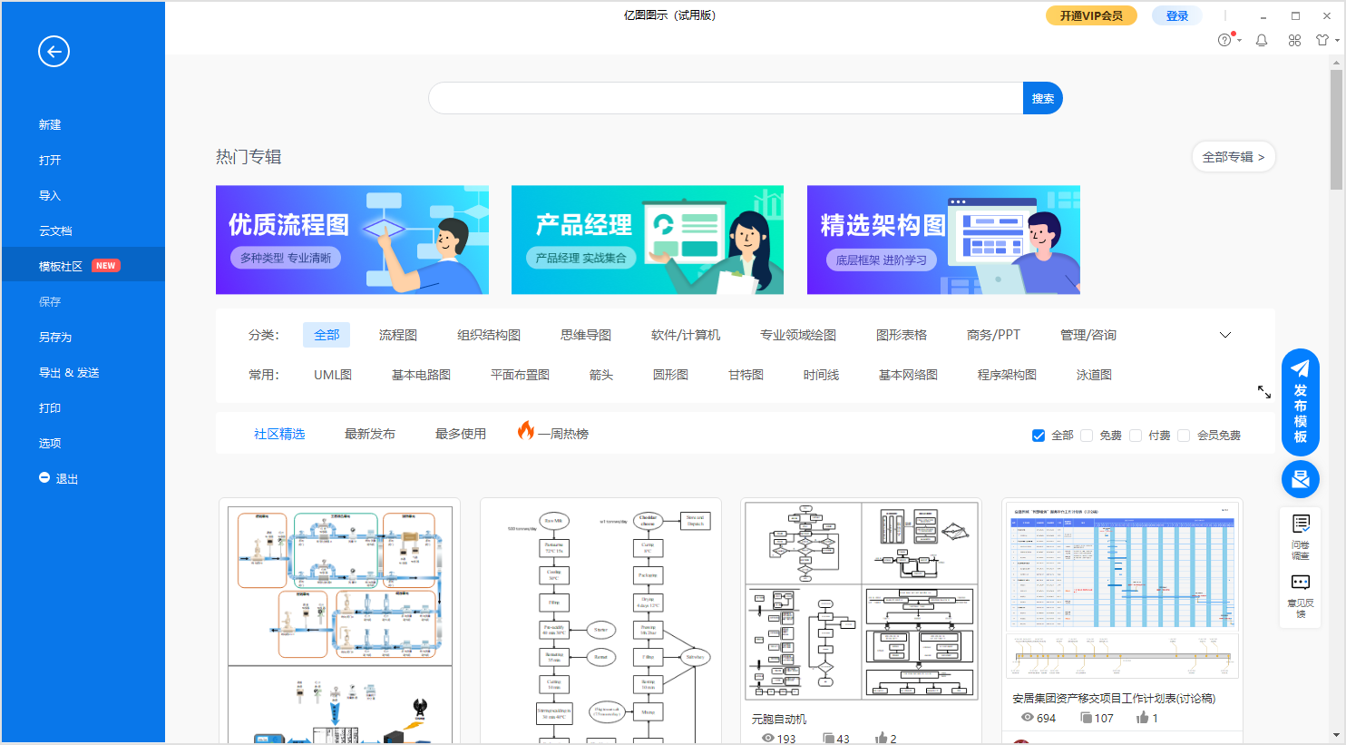1346x745 pixels.
Task: Select the 流程图 category
Action: pos(398,335)
